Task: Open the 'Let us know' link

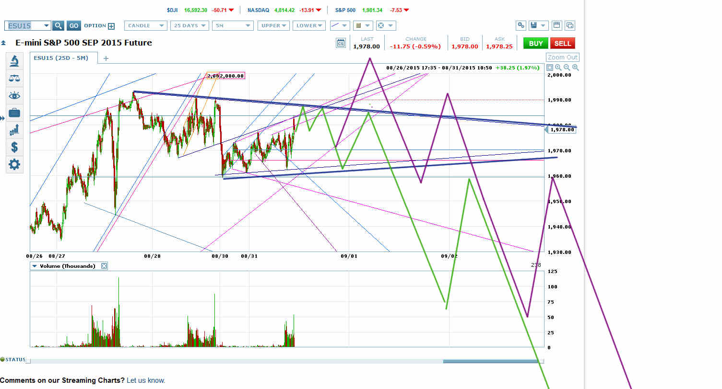Action: click(x=146, y=380)
